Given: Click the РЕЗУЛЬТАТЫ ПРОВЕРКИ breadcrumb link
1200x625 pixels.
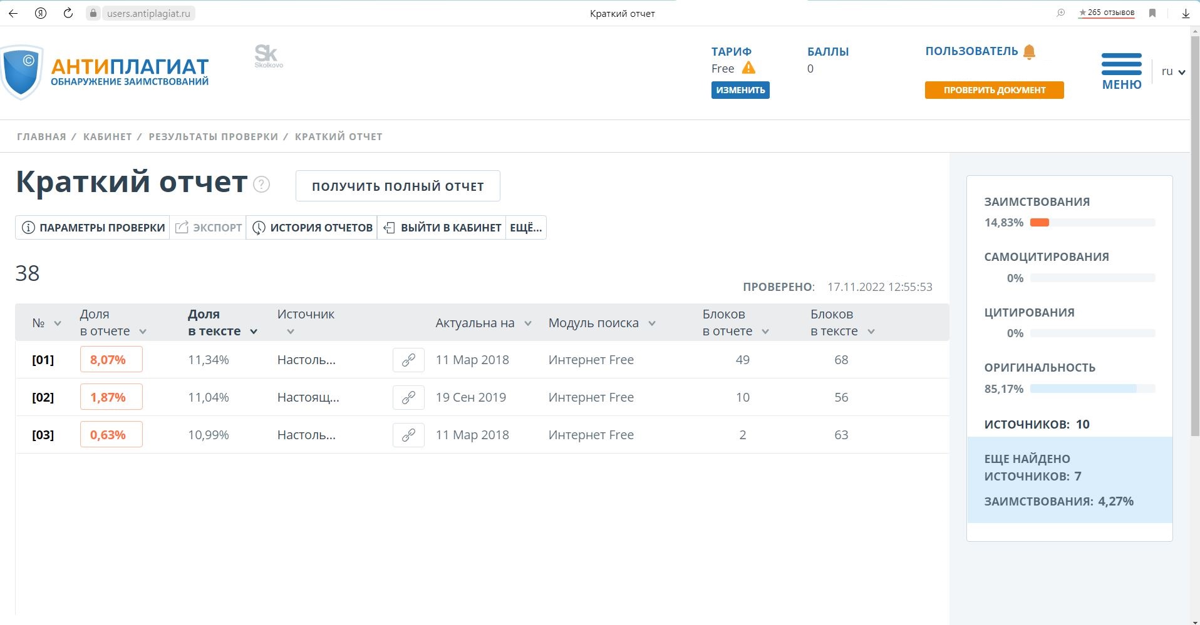Looking at the screenshot, I should point(213,137).
